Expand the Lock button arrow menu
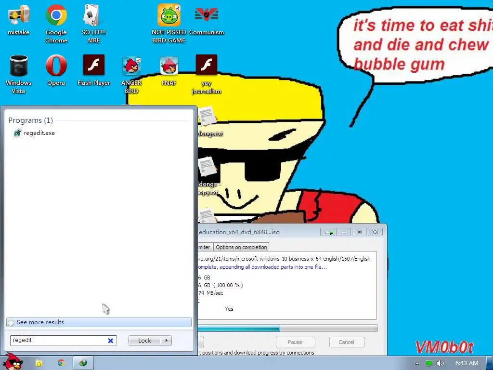493x370 pixels. pos(166,341)
